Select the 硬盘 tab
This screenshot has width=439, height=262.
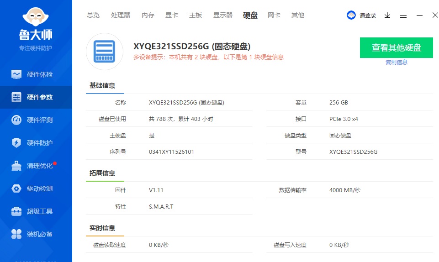(x=250, y=15)
